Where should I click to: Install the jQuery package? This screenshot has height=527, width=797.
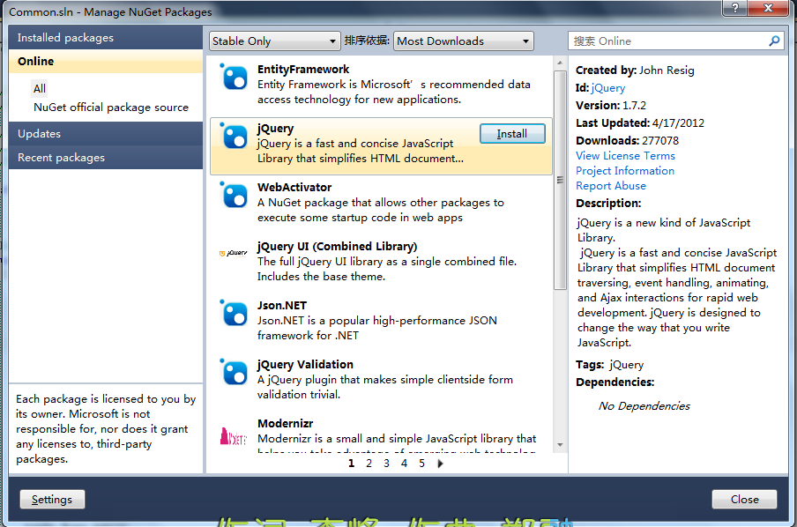click(512, 134)
